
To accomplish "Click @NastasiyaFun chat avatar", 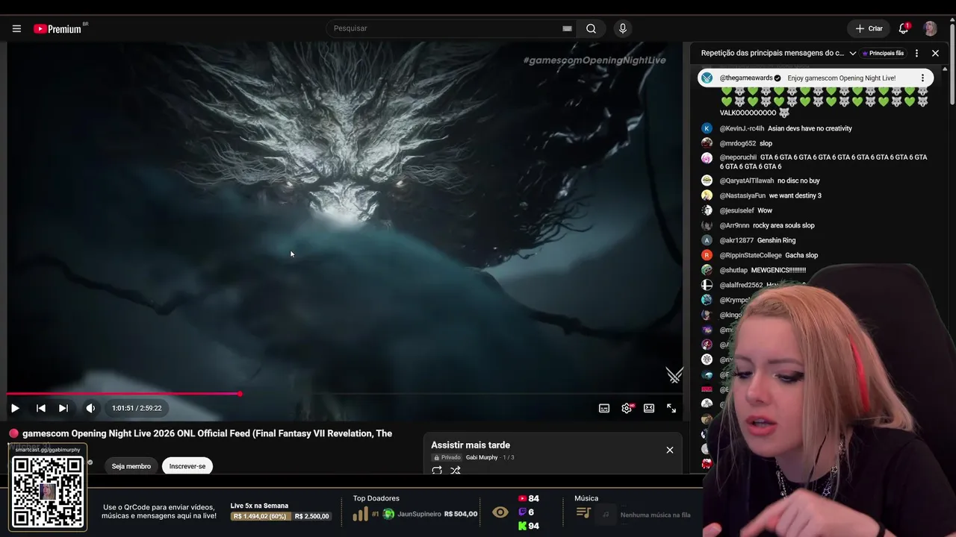I will (x=707, y=195).
